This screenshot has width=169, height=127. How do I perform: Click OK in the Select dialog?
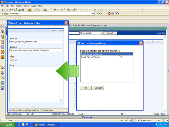[86, 88]
